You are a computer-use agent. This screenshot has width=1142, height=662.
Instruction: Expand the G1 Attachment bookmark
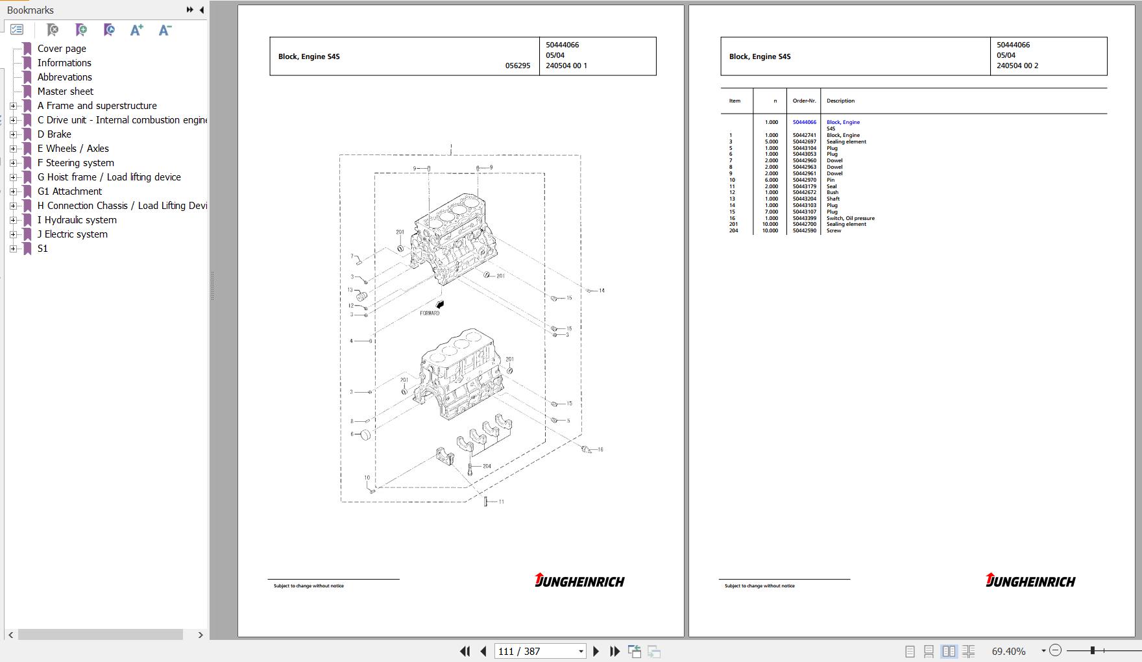tap(13, 191)
